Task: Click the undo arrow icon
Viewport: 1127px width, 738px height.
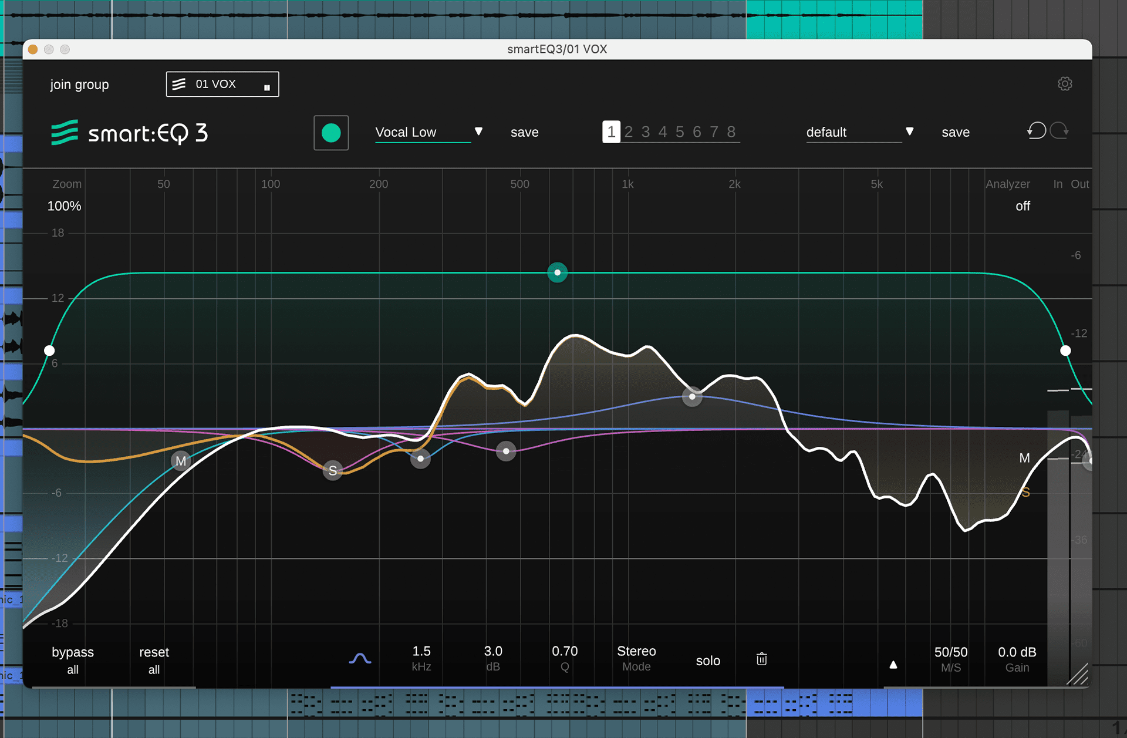Action: tap(1037, 130)
